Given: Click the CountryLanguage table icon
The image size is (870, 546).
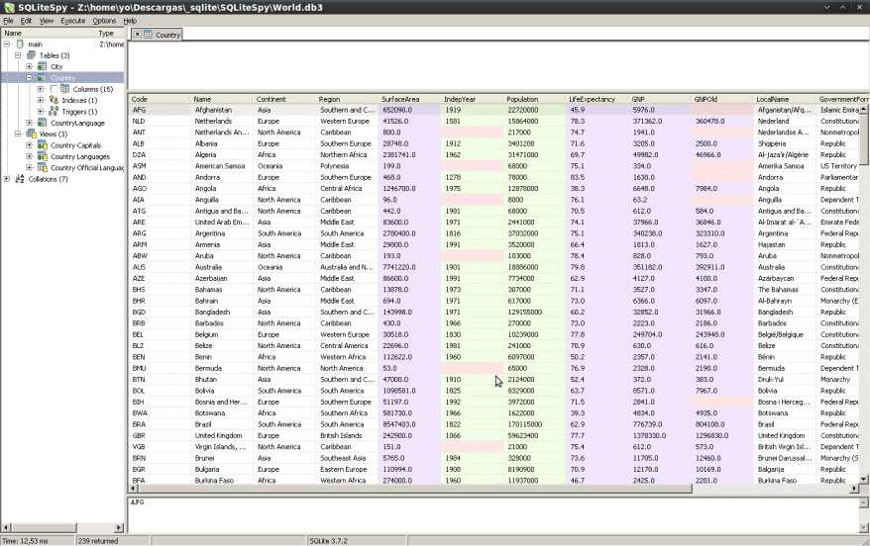Looking at the screenshot, I should tap(43, 123).
